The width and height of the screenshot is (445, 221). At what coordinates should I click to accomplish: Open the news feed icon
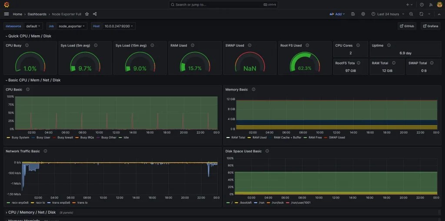[431, 4]
